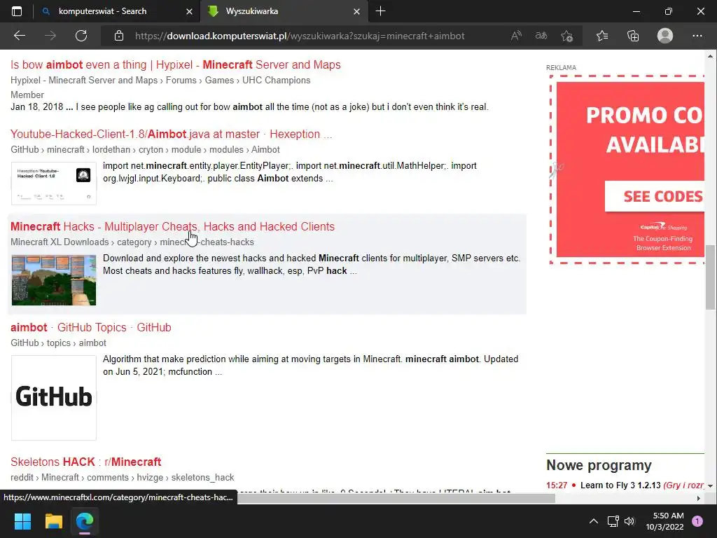Open the volume tray icon

click(629, 521)
